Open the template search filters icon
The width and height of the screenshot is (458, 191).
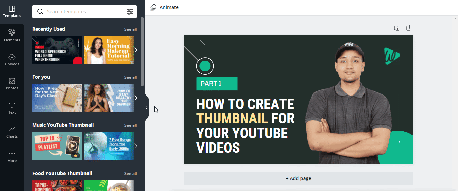[x=130, y=12]
